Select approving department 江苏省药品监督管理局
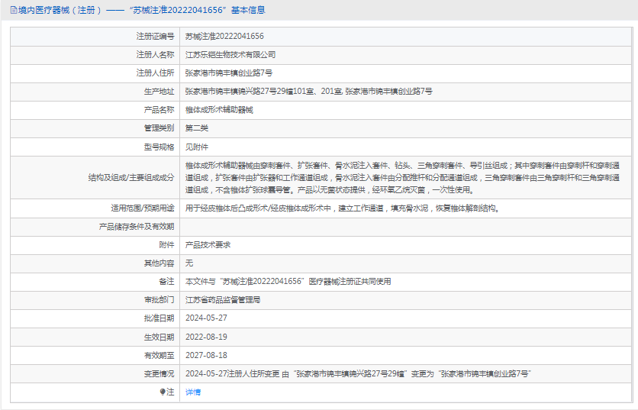This screenshot has width=638, height=410. (223, 299)
